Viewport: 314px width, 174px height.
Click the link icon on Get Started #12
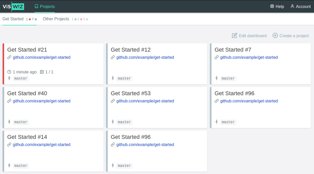click(x=113, y=57)
